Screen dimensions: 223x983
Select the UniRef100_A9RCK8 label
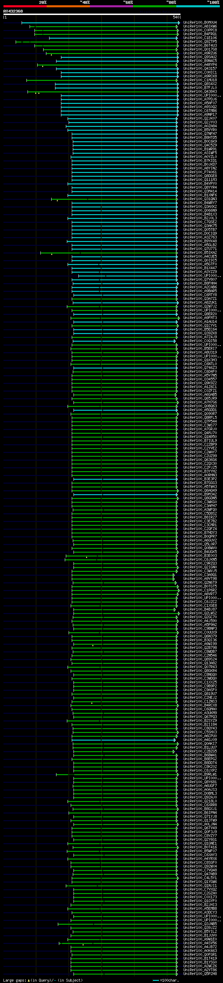(x=200, y=76)
